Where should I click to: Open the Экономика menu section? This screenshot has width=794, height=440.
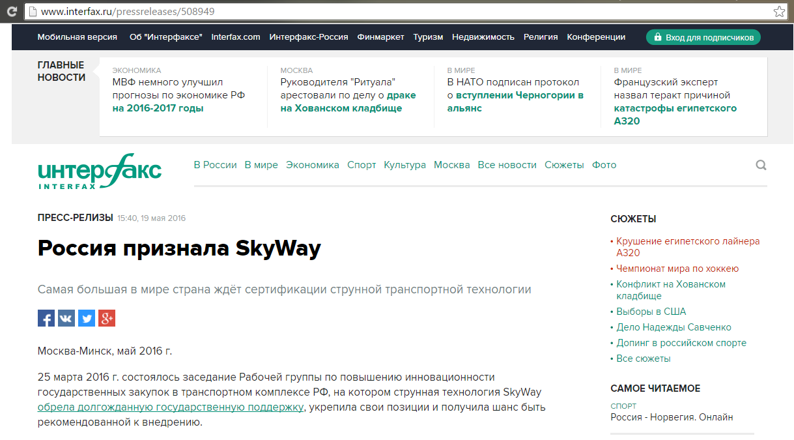click(313, 165)
